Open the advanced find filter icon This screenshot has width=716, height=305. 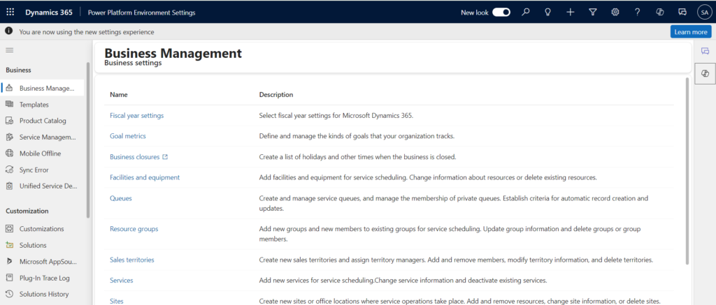click(x=593, y=12)
